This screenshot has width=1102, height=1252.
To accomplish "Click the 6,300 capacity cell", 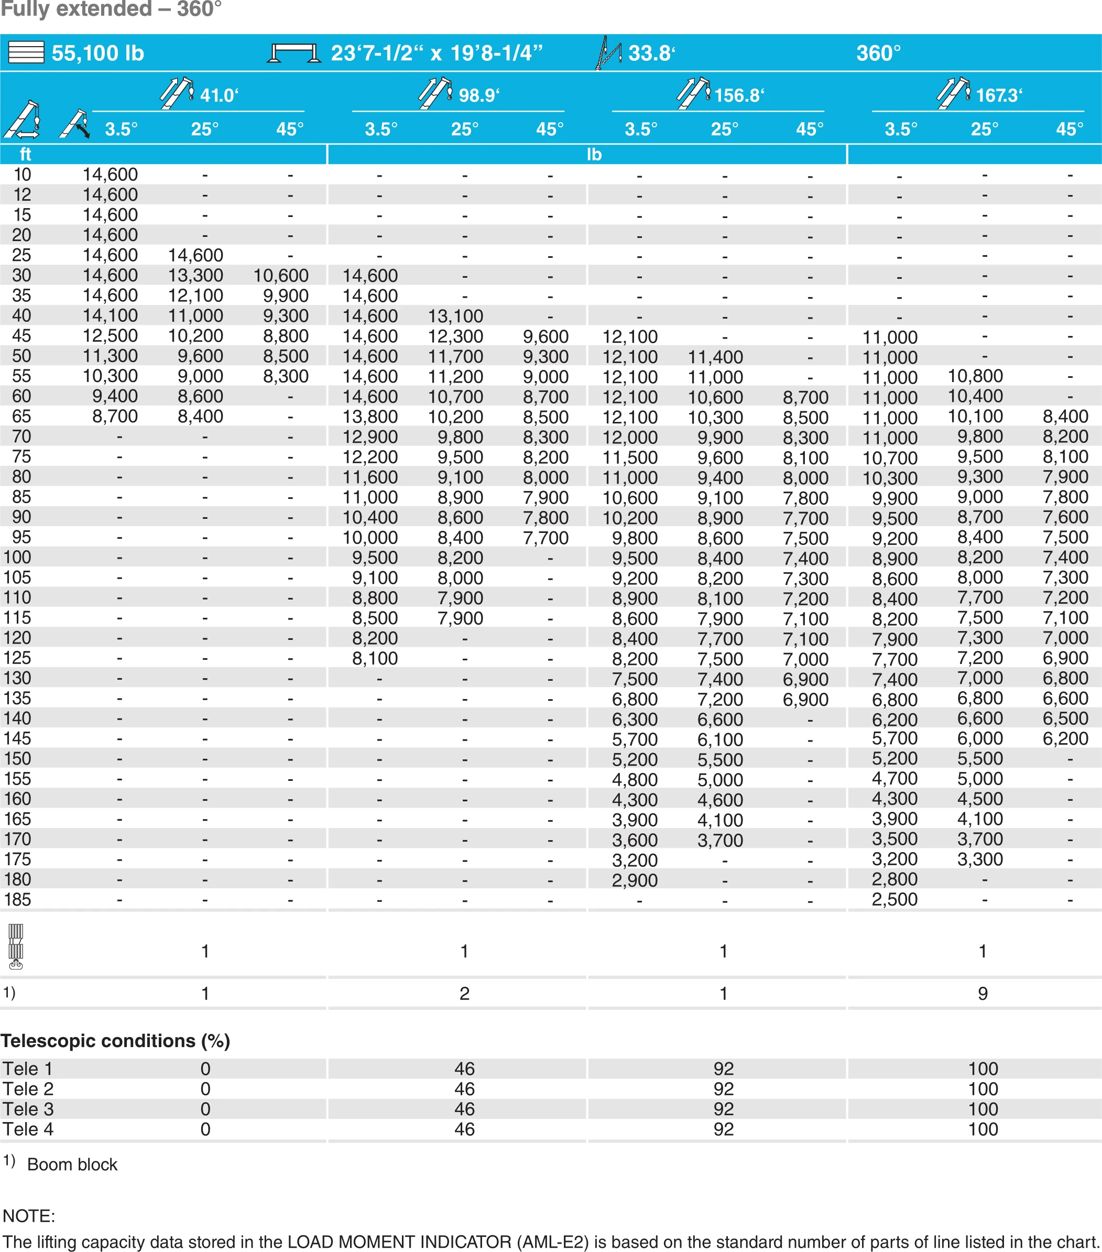I will 635,719.
